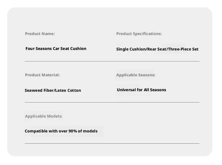Image resolution: width=222 pixels, height=165 pixels.
Task: Select the Seaweed Fiber/Latex Cotton text
Action: click(x=53, y=90)
